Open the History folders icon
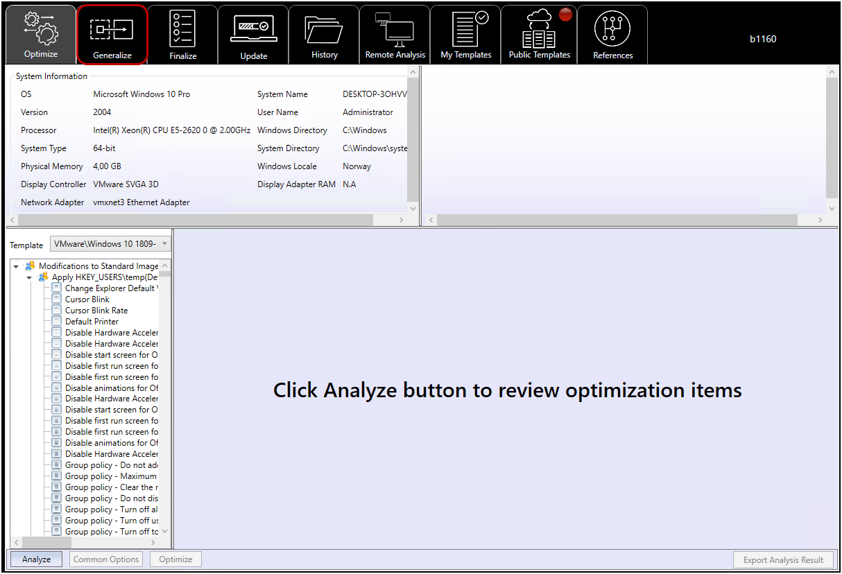Image resolution: width=842 pixels, height=574 pixels. pos(324,29)
